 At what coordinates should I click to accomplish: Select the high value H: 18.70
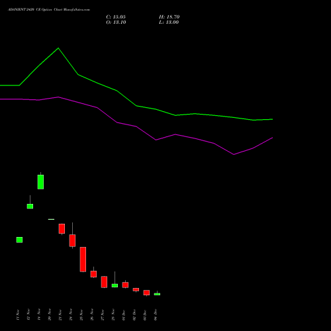[x=169, y=17]
